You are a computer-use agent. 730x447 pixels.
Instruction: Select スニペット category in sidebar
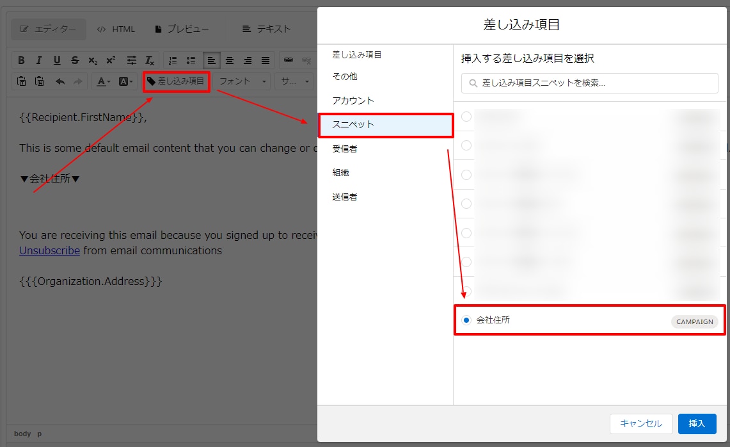pyautogui.click(x=386, y=125)
